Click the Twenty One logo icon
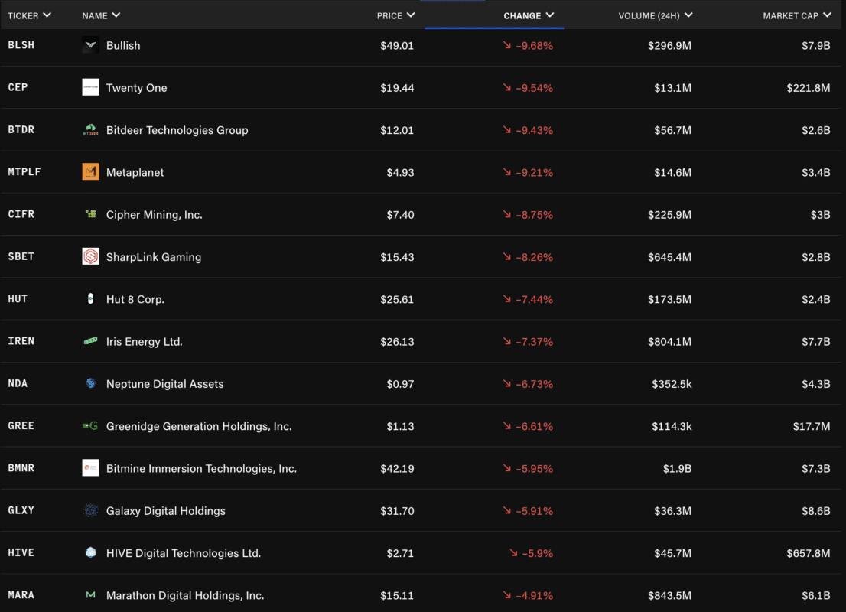Screen dimensions: 846x612 point(90,87)
